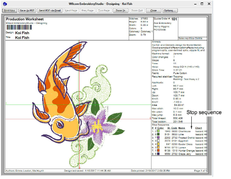Click the 'Henry Higgins' contact name

[161, 26]
